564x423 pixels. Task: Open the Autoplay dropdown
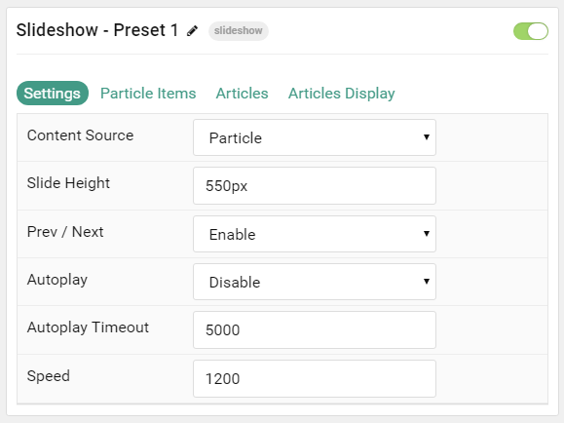(x=315, y=282)
